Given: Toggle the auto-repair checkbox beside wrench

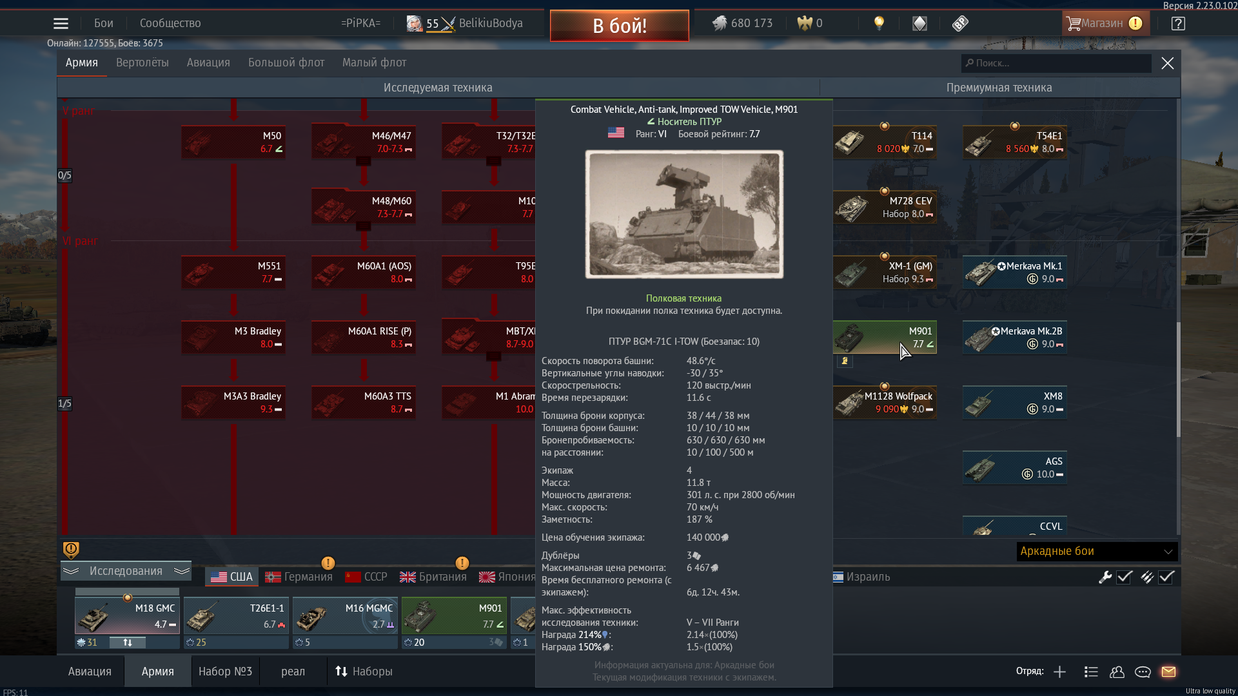Looking at the screenshot, I should pos(1125,577).
